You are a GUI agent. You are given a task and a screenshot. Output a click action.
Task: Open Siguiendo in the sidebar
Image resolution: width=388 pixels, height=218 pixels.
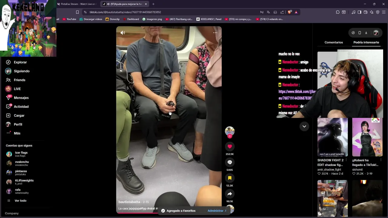(22, 71)
